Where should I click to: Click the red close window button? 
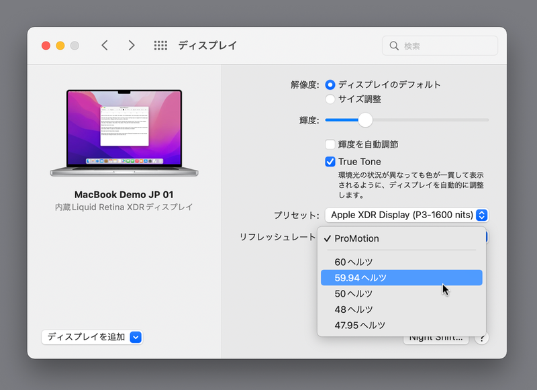46,46
